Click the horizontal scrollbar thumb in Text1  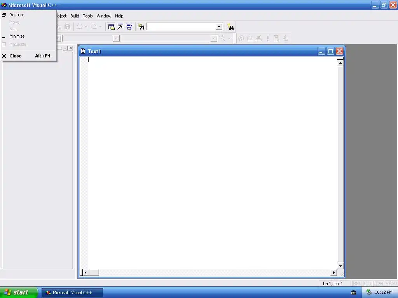94,273
